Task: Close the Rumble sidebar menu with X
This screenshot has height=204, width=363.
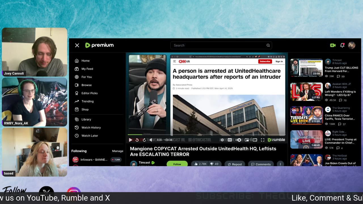Action: point(77,45)
